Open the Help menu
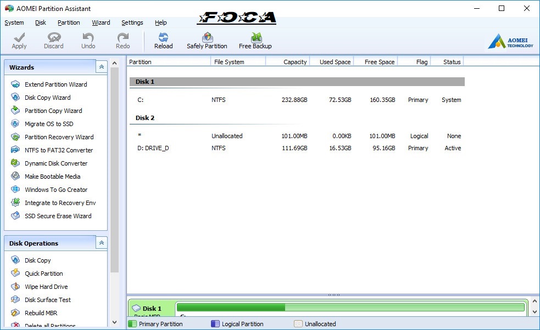 click(160, 22)
